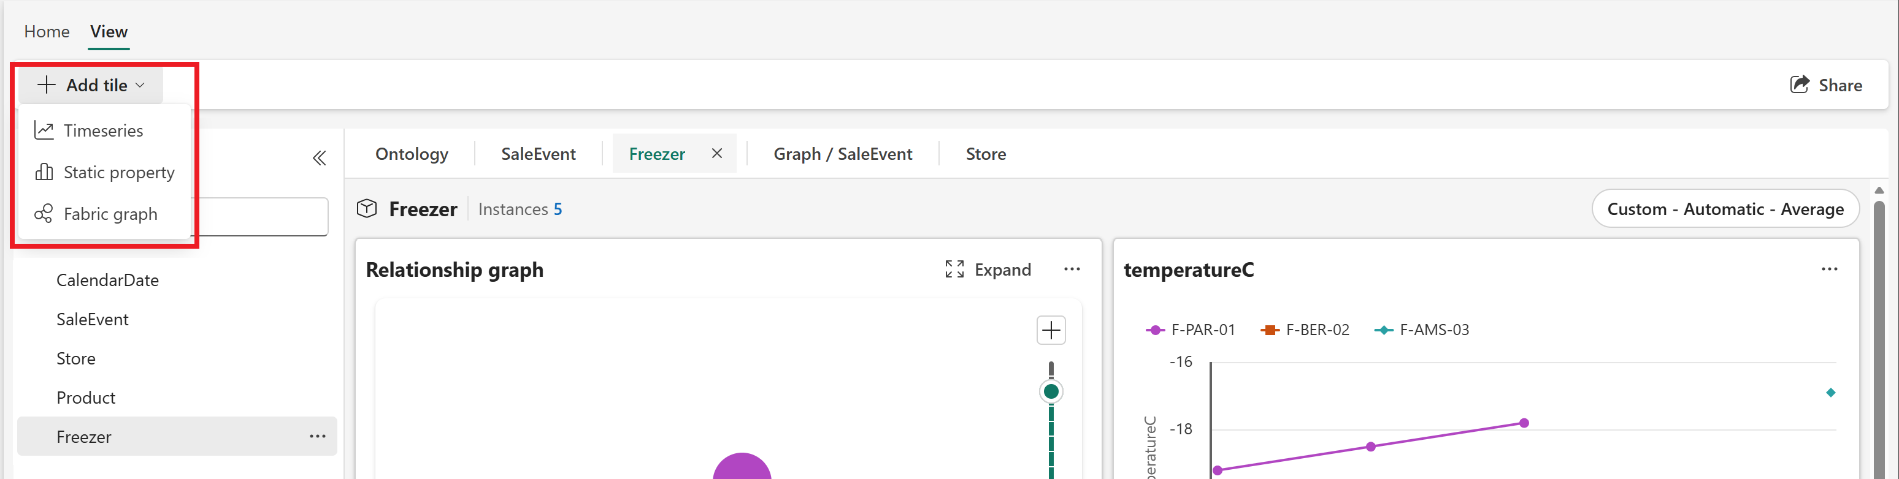This screenshot has width=1899, height=479.
Task: Open more options for temperatureC tile
Action: tap(1829, 270)
